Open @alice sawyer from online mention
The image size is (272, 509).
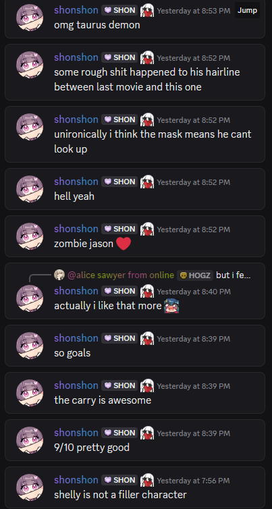[121, 275]
